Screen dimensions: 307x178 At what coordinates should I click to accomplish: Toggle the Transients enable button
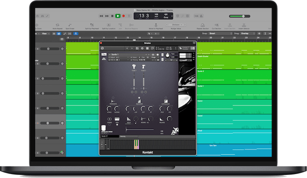tap(113, 98)
